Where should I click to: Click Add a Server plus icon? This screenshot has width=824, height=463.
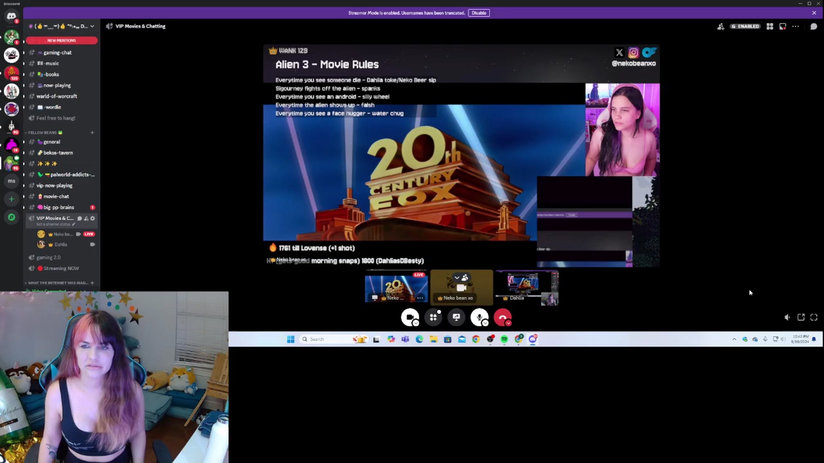tap(12, 199)
